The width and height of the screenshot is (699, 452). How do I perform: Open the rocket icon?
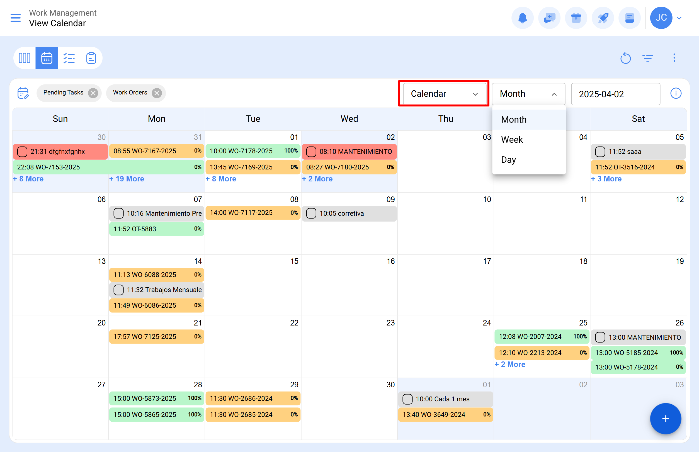point(603,18)
